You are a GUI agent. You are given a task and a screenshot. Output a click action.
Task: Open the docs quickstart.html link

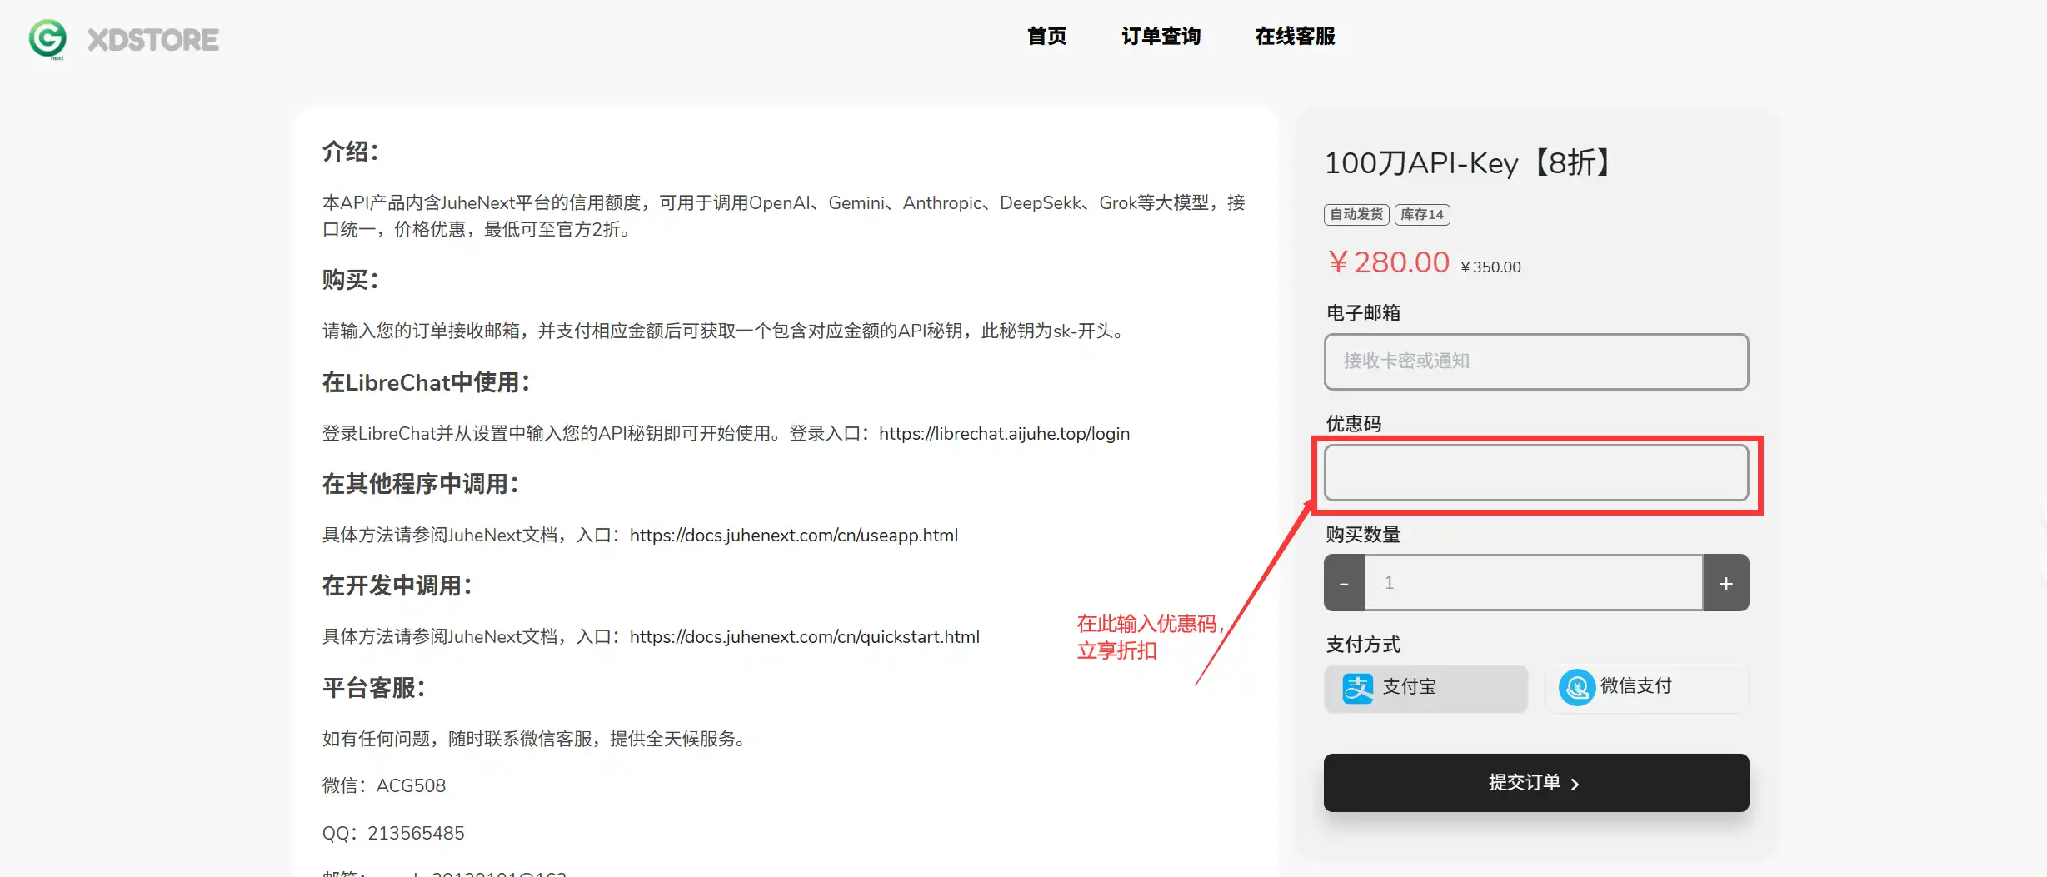[x=804, y=637]
